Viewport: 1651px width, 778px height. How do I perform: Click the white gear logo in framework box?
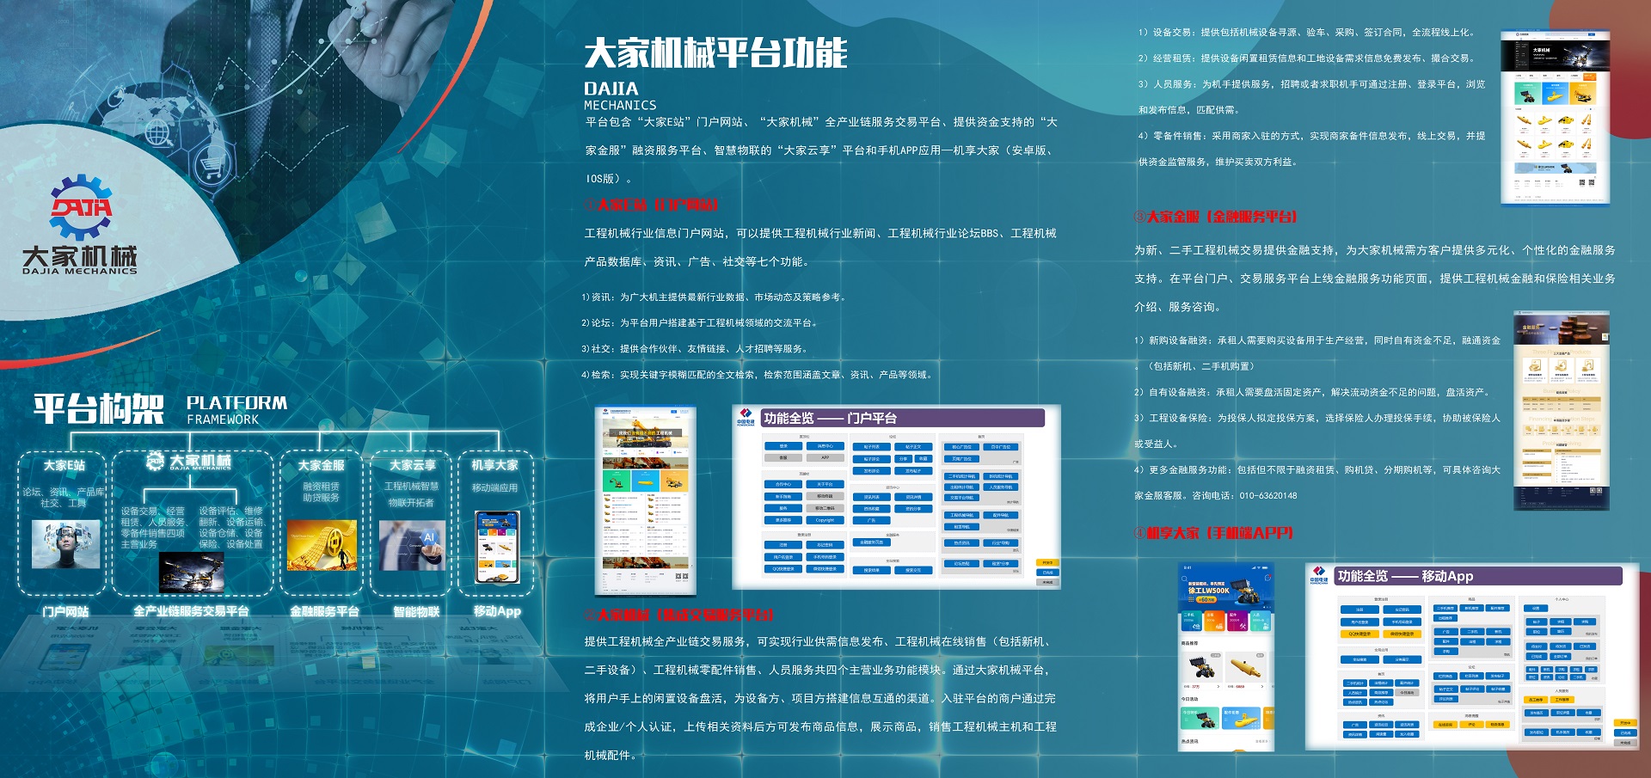point(156,462)
